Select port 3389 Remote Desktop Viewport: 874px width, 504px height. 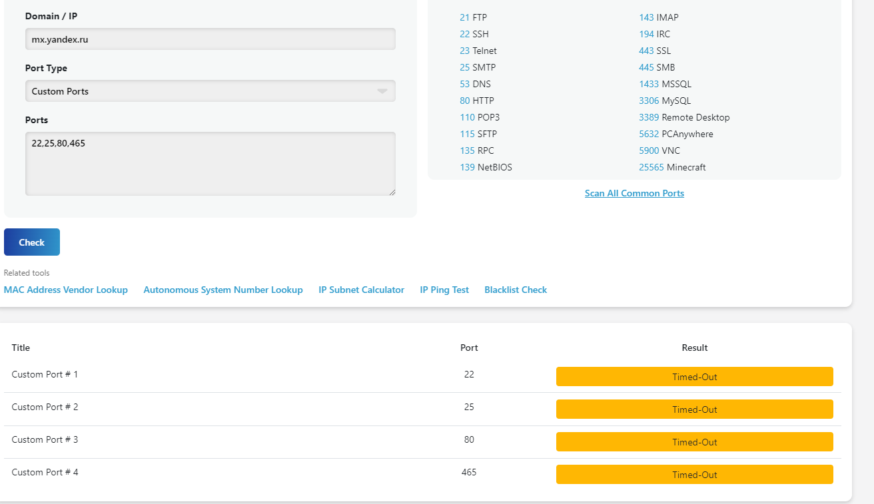(684, 117)
